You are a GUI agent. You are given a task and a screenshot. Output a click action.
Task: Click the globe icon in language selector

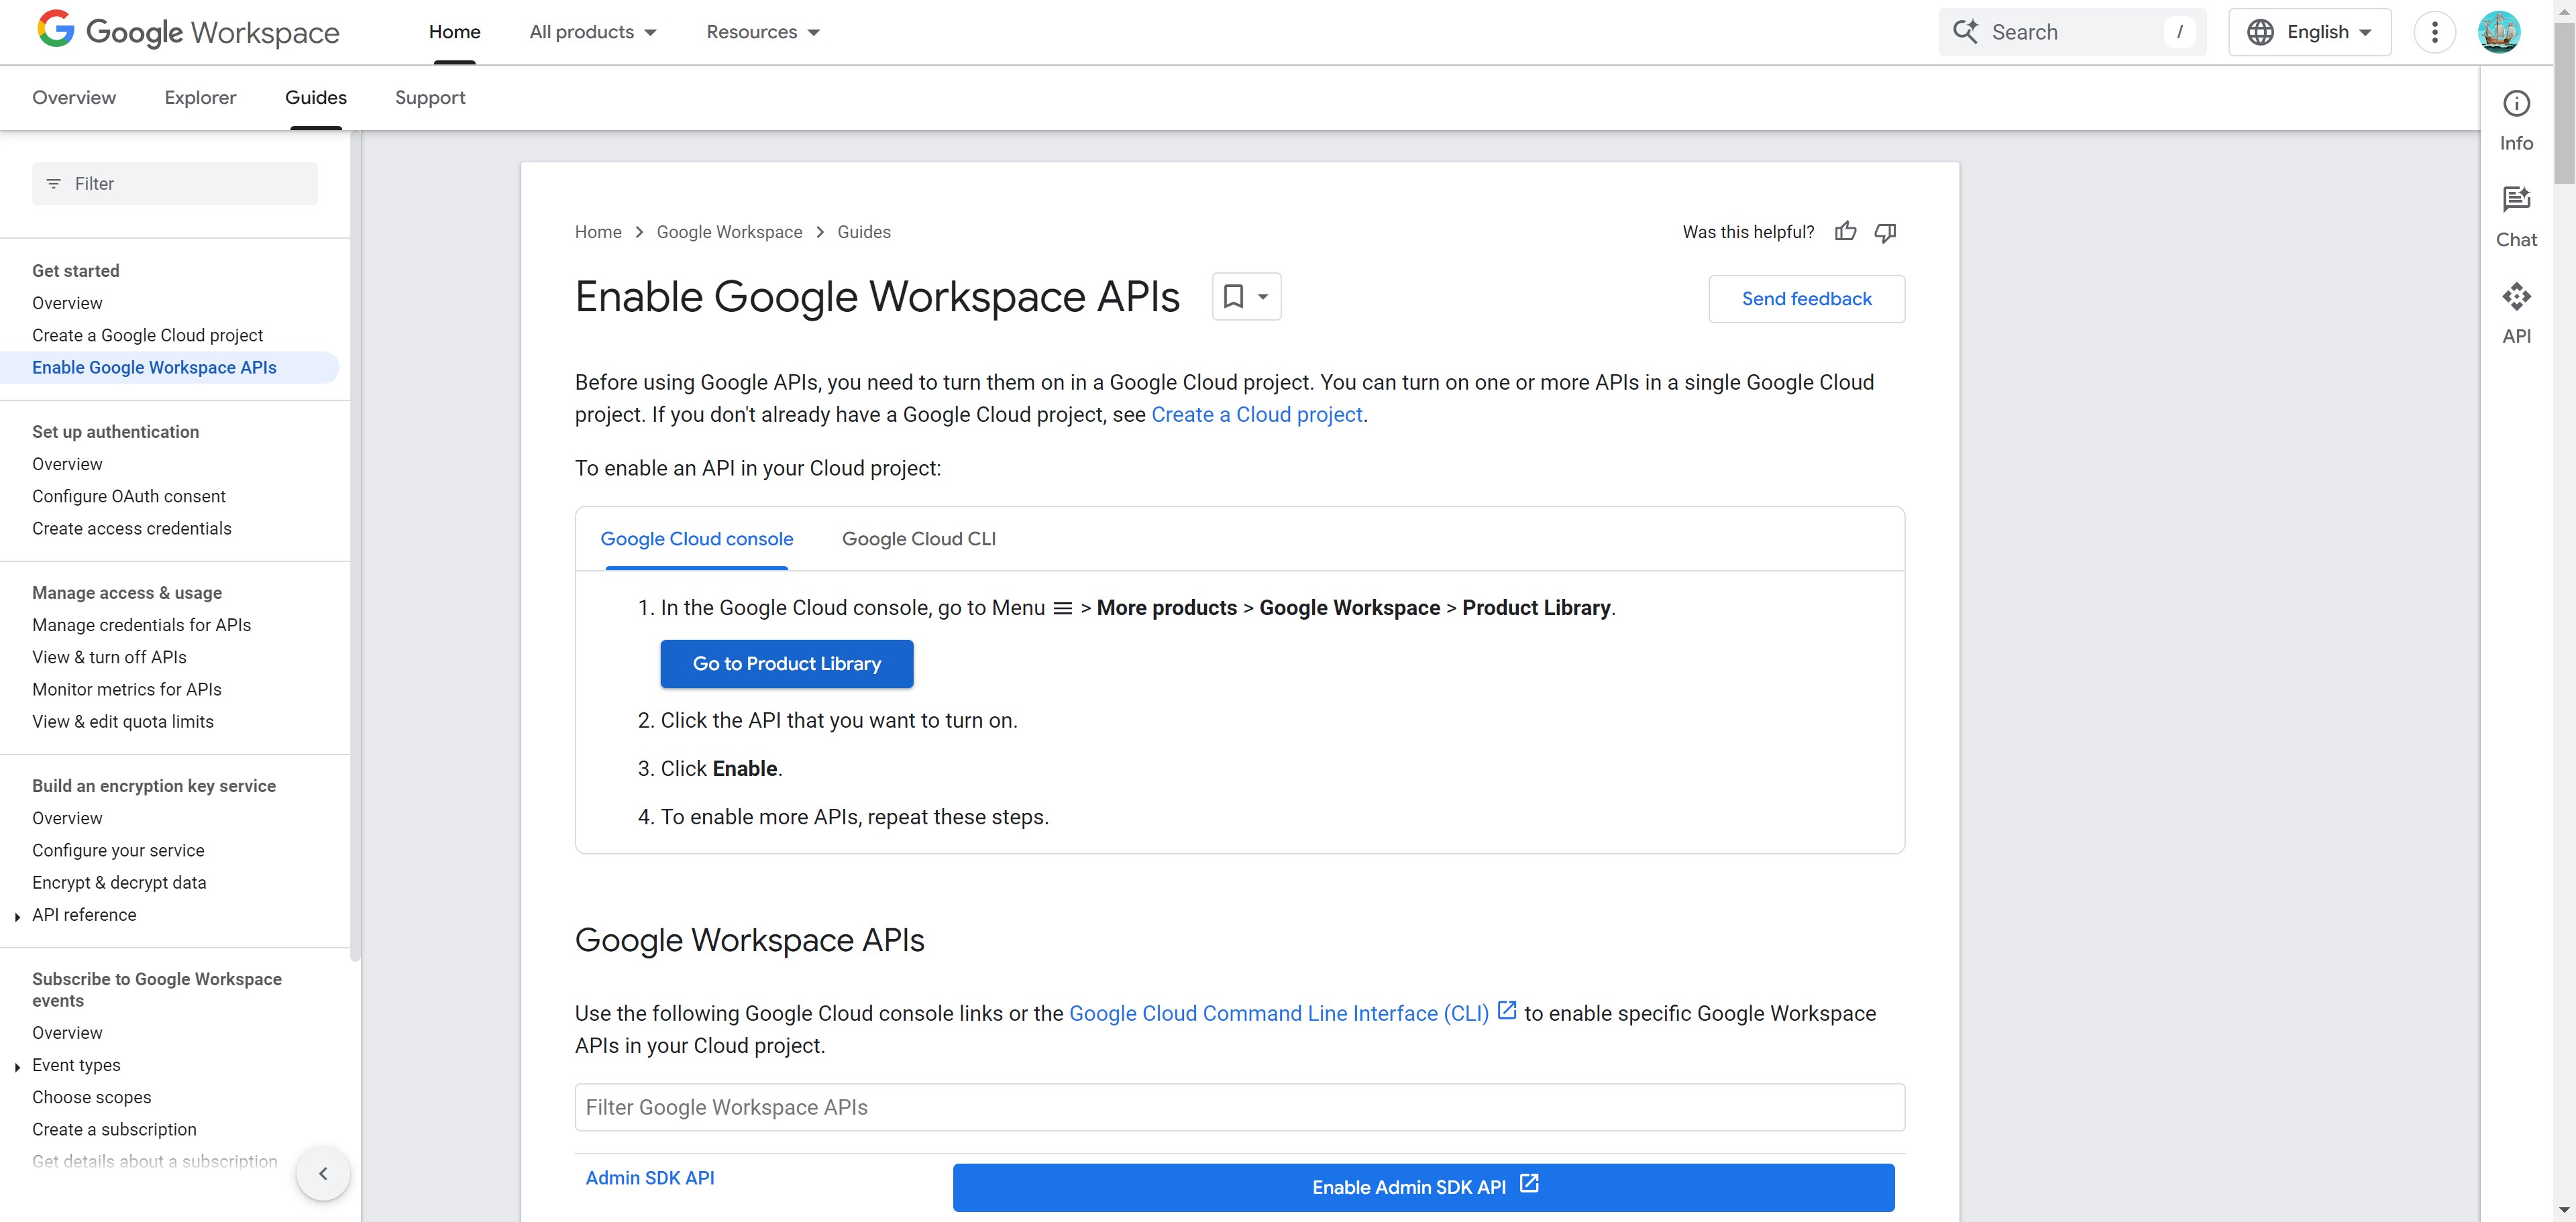point(2260,32)
